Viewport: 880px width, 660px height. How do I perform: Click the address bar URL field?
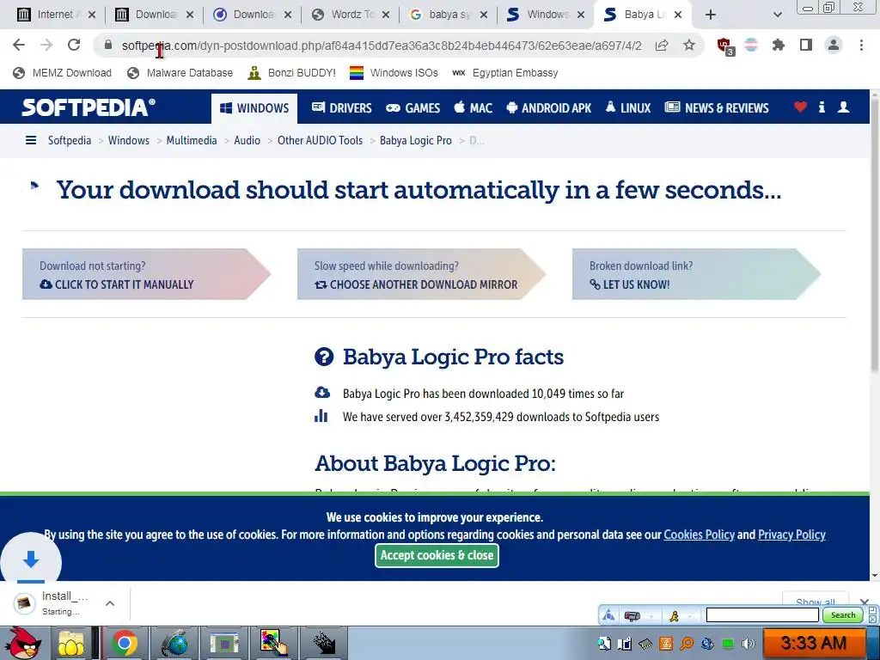381,46
